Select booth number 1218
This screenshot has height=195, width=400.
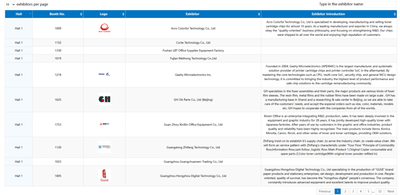tap(58, 75)
